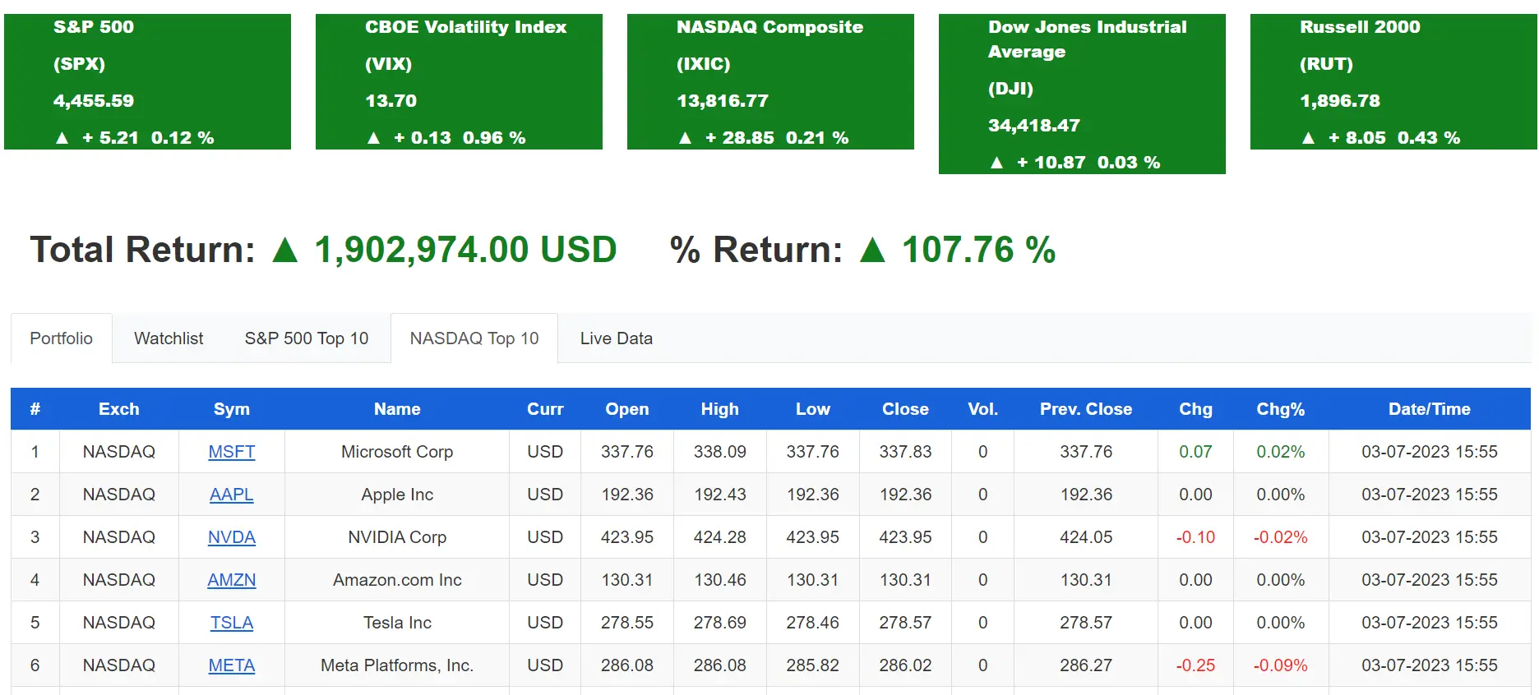Click the Date/Time column header
1539x695 pixels.
click(x=1430, y=409)
